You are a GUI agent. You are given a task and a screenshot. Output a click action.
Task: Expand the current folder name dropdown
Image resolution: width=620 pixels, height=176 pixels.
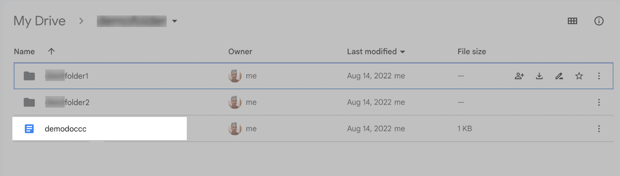pos(175,21)
